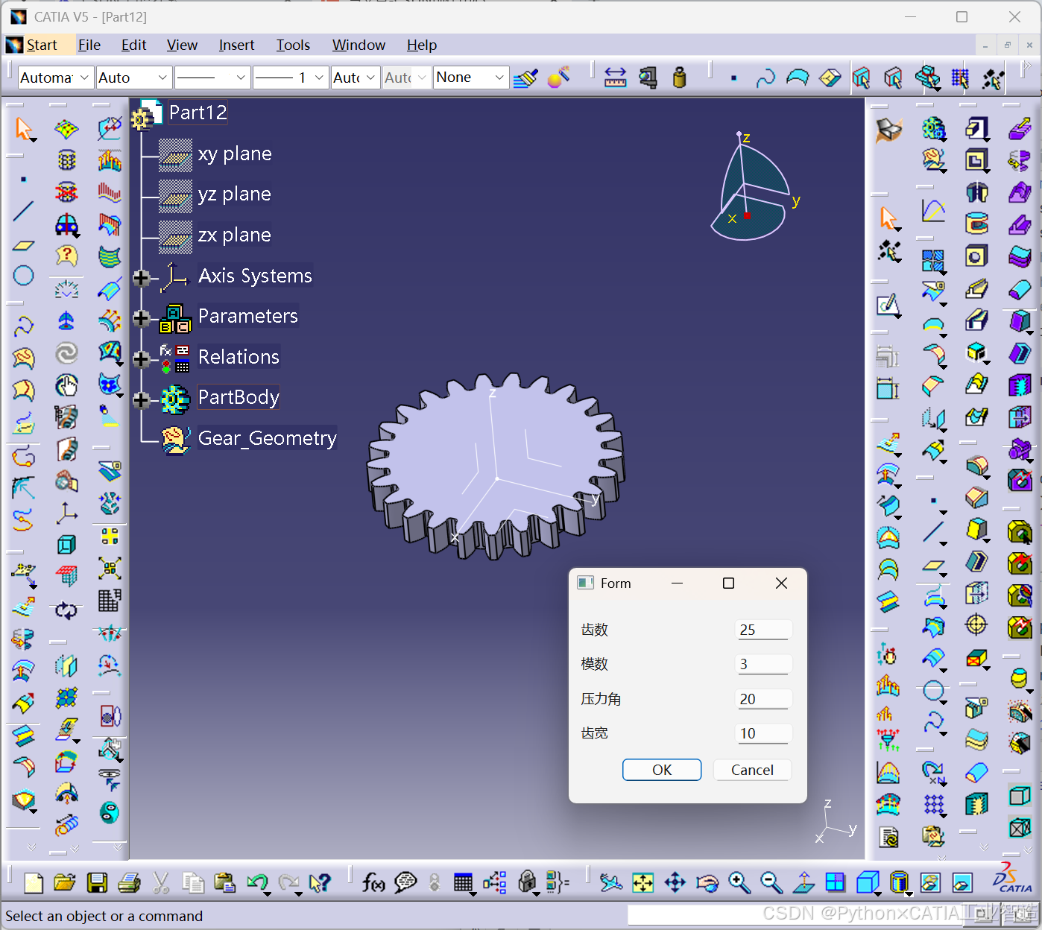
Task: Click the Create Multi-View icon
Action: click(835, 883)
